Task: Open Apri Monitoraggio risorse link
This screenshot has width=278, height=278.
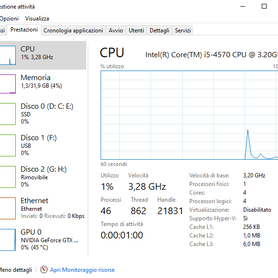Action: 82,270
